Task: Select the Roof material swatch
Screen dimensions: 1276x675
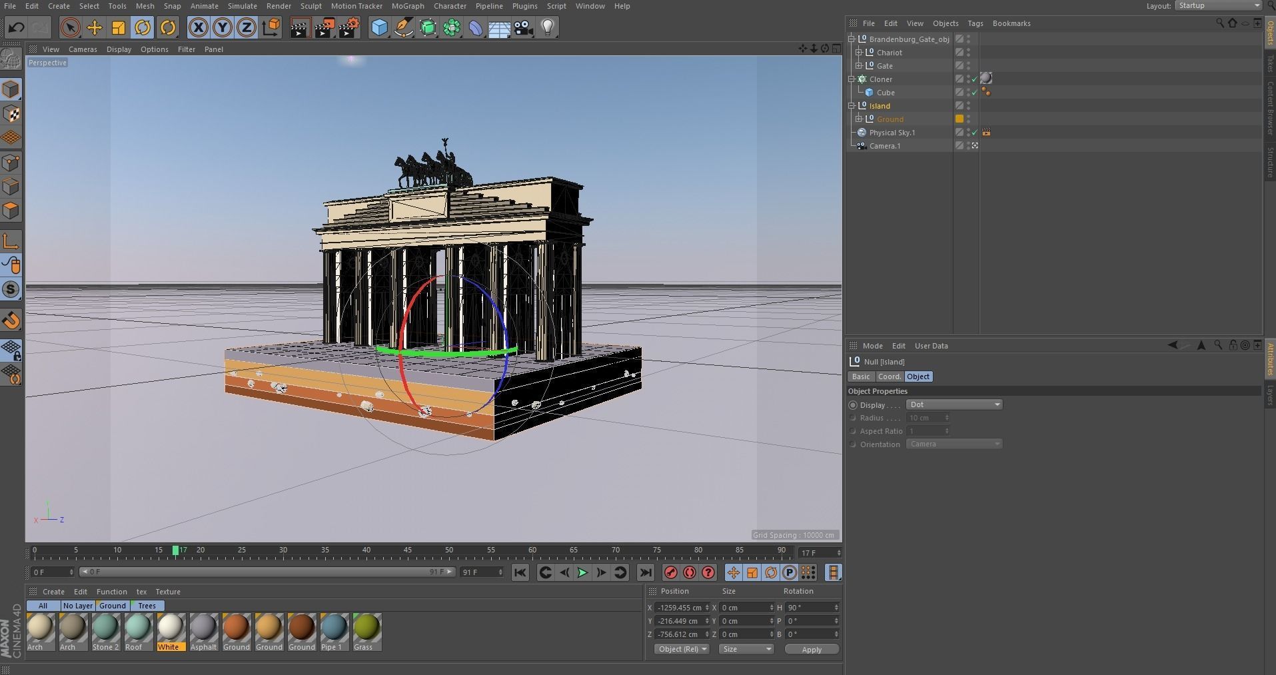Action: pos(138,632)
